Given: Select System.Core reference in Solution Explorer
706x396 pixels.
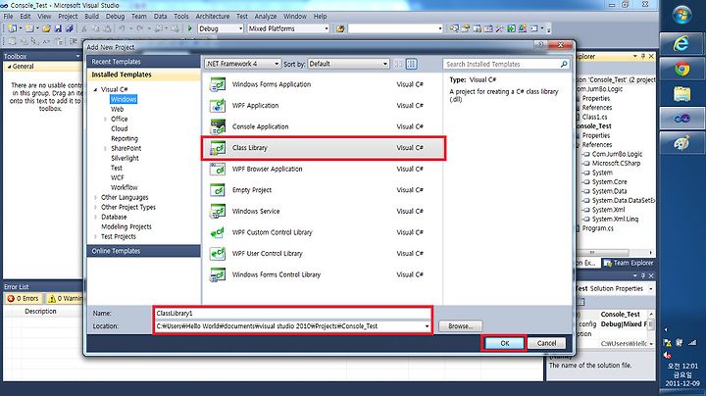Looking at the screenshot, I should click(609, 182).
